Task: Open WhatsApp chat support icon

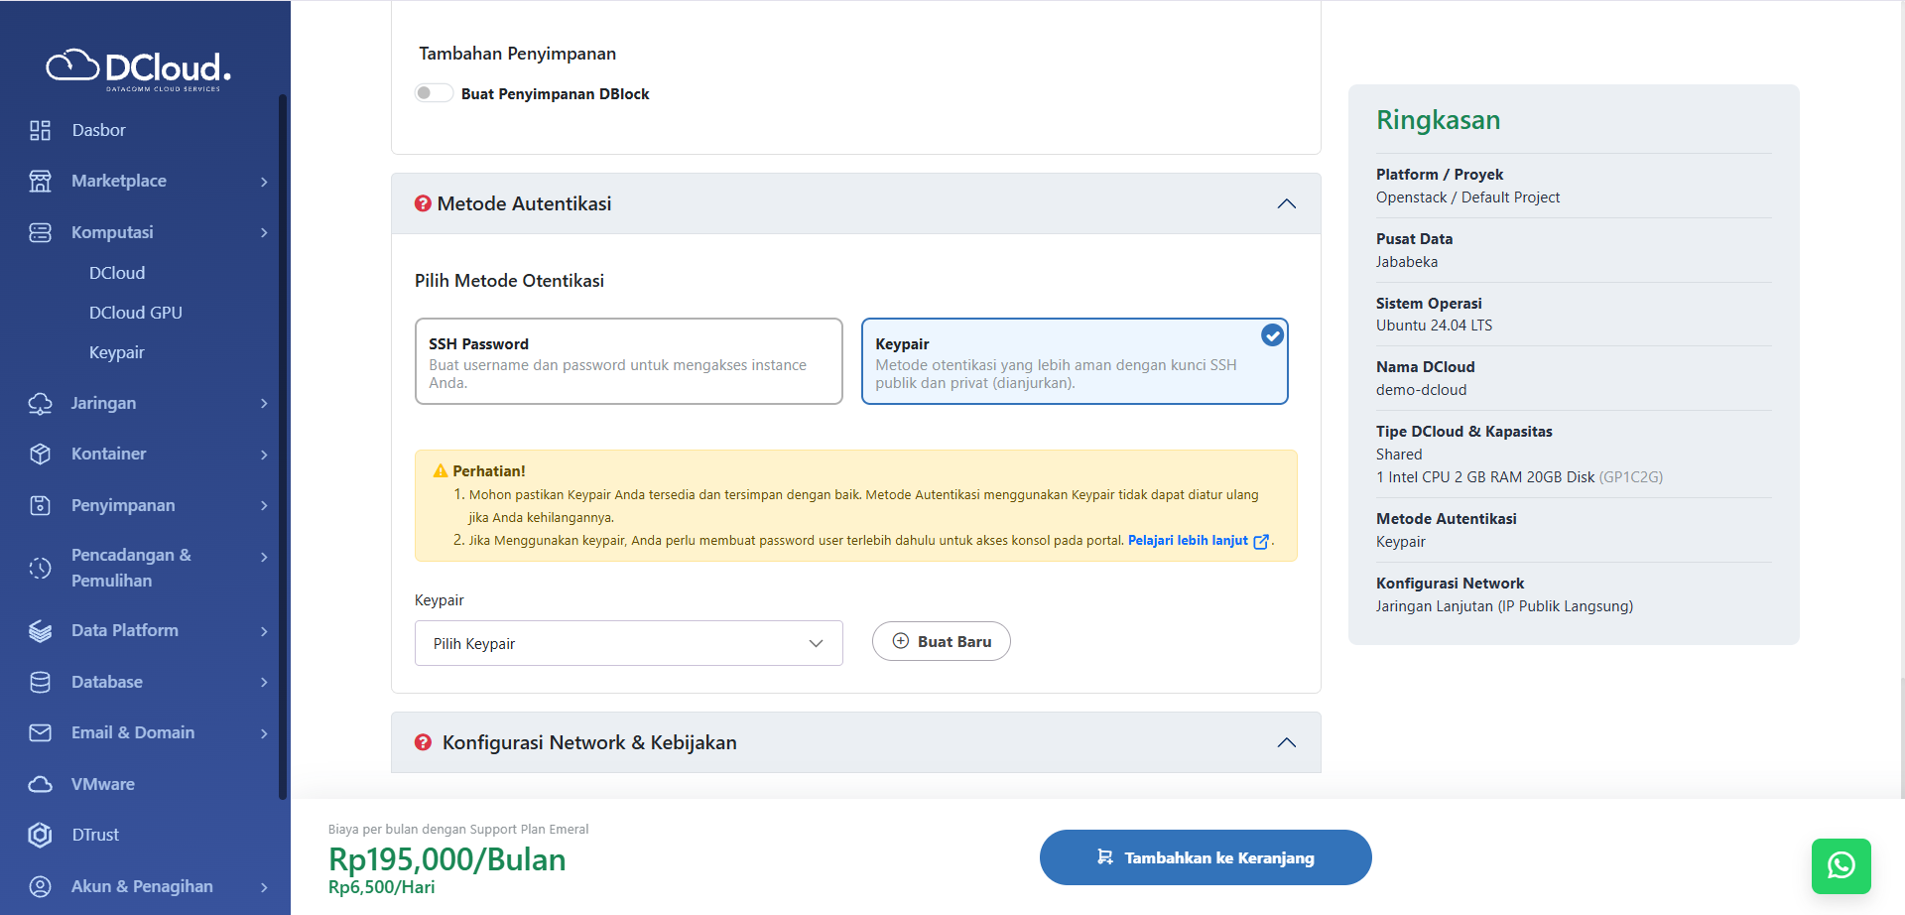Action: [x=1841, y=865]
